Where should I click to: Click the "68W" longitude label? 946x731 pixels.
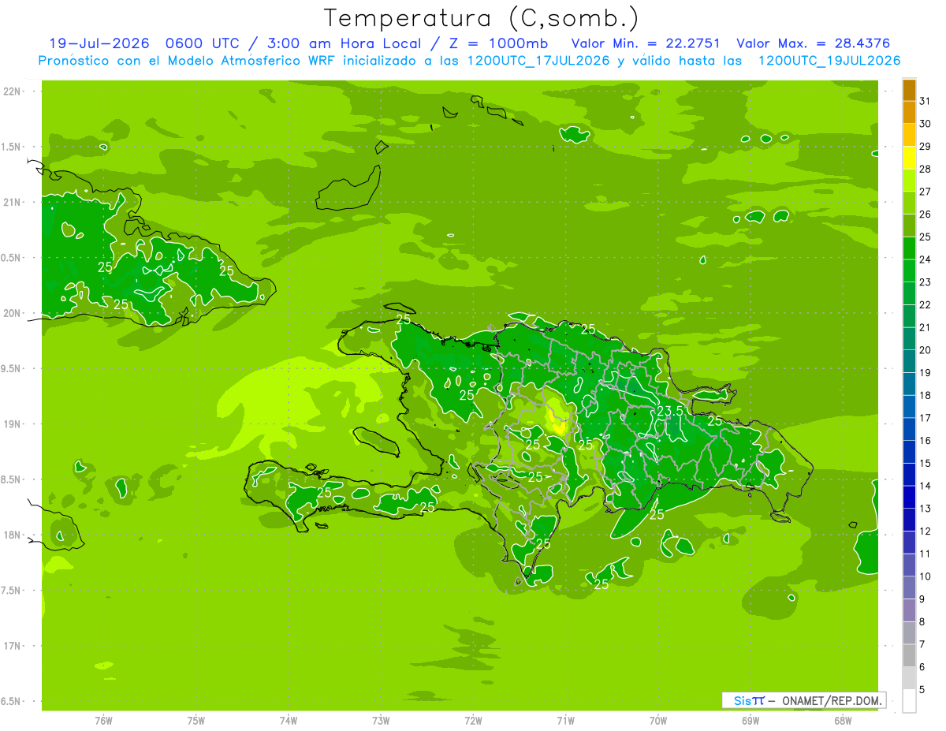click(x=843, y=720)
